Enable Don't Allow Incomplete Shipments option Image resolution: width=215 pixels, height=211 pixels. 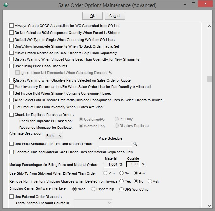[x=12, y=46]
